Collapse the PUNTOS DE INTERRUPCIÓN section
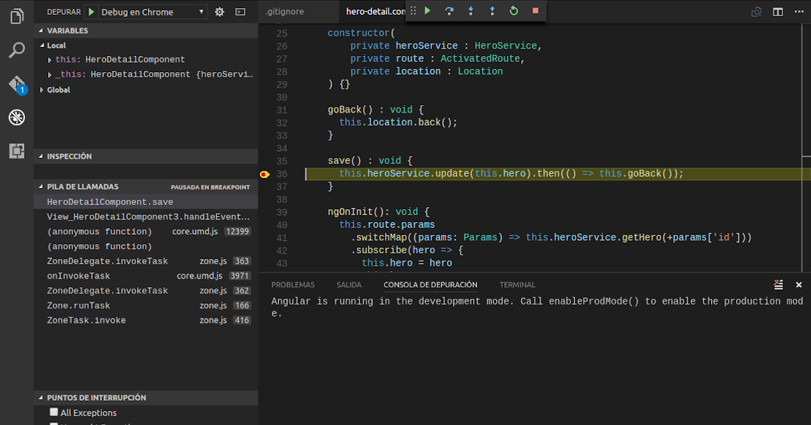The image size is (811, 425). point(145,398)
